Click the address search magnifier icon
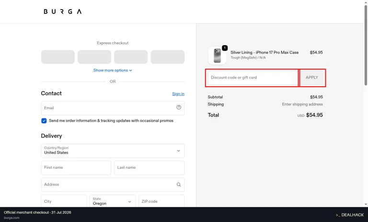 (x=179, y=185)
